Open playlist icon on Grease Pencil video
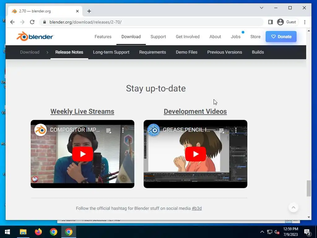The image size is (317, 238). (222, 131)
